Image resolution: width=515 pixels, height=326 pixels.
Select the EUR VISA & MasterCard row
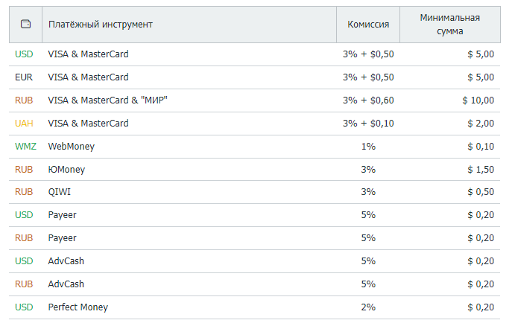point(255,77)
